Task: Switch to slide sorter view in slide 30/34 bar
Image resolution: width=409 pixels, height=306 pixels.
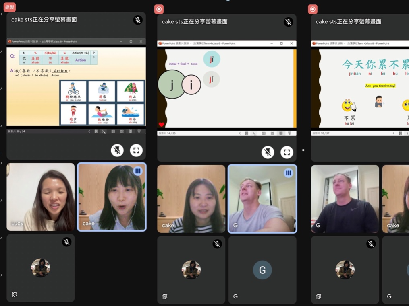Action: [x=122, y=131]
